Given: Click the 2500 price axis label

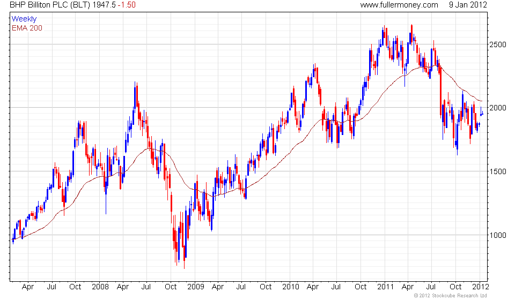Looking at the screenshot, I should point(498,44).
